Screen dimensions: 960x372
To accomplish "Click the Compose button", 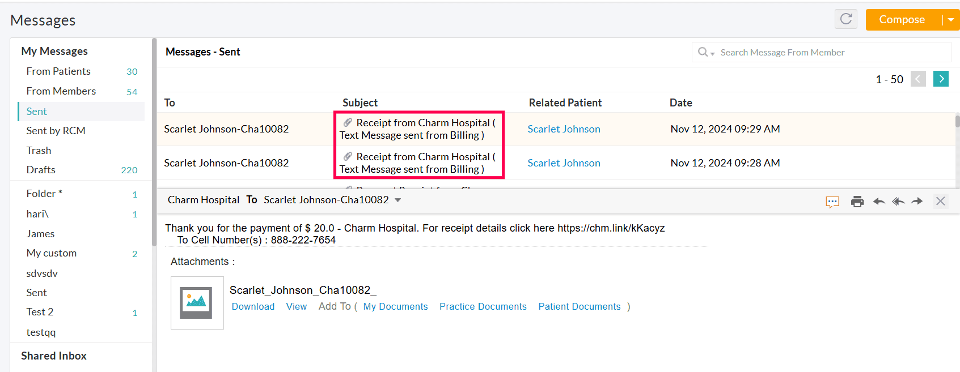I will tap(902, 20).
